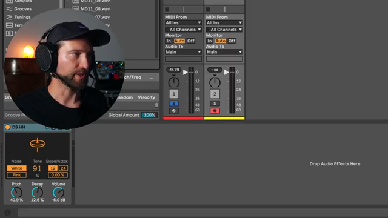
Task: Click Global Amount 100% field
Action: point(149,115)
